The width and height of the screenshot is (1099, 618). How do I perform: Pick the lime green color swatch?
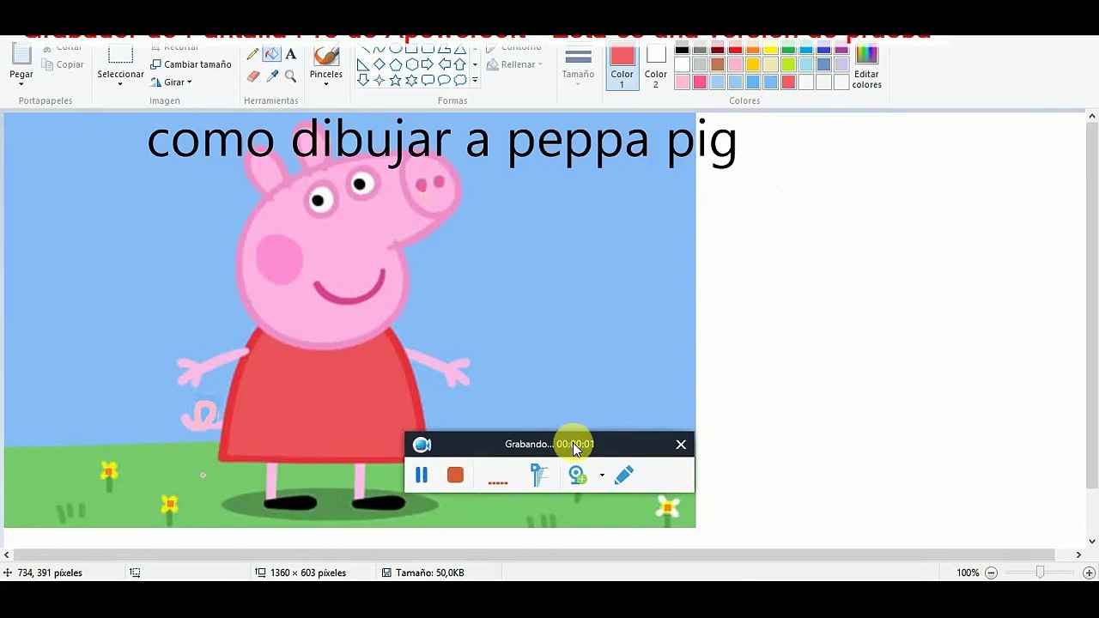(x=788, y=65)
